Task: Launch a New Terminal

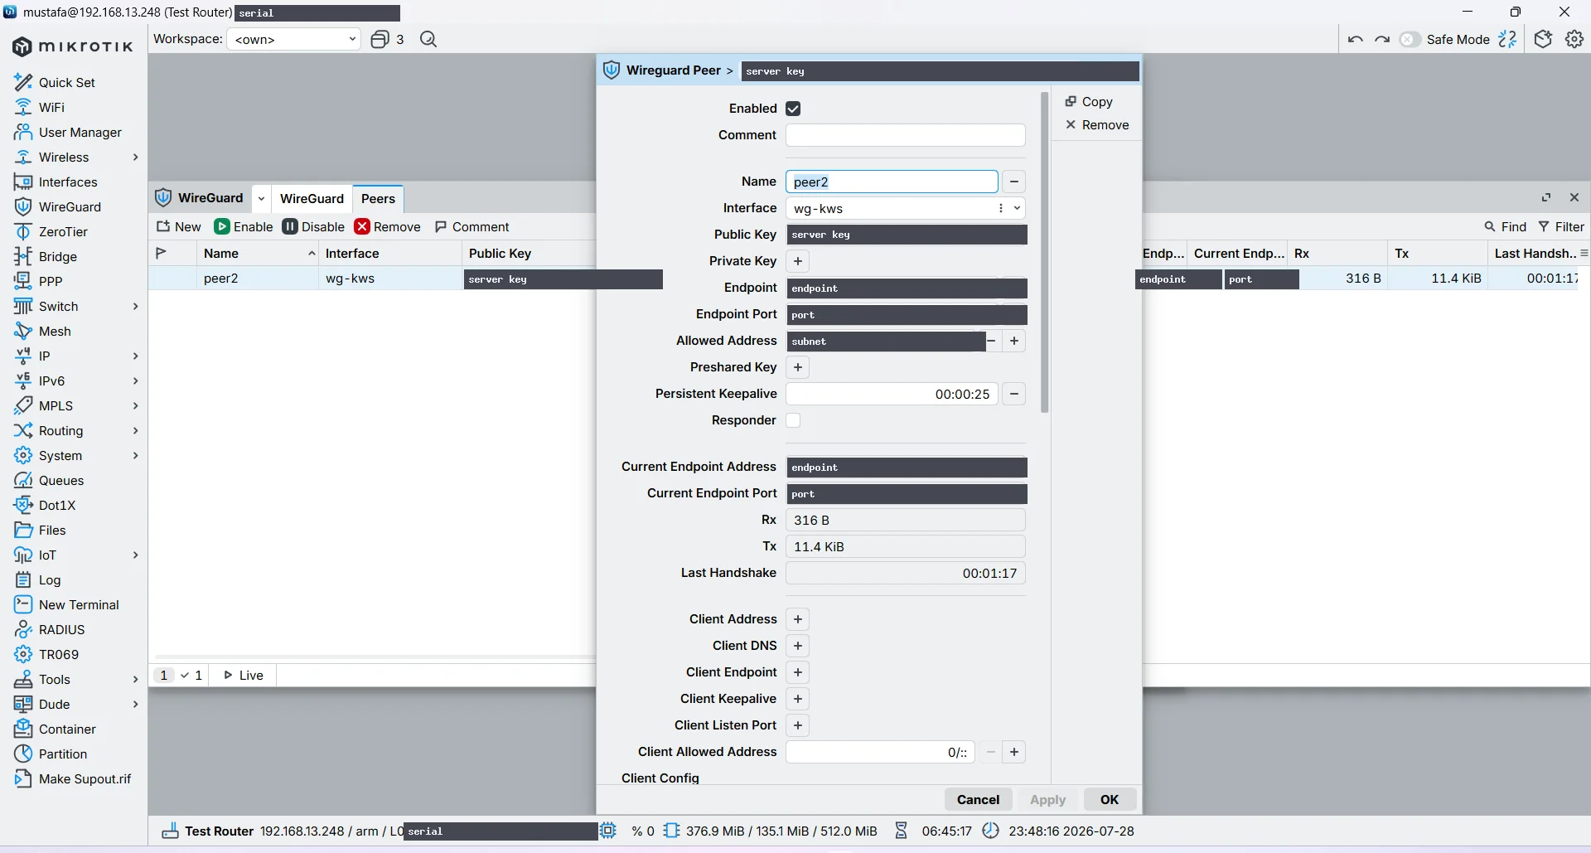Action: click(x=66, y=604)
